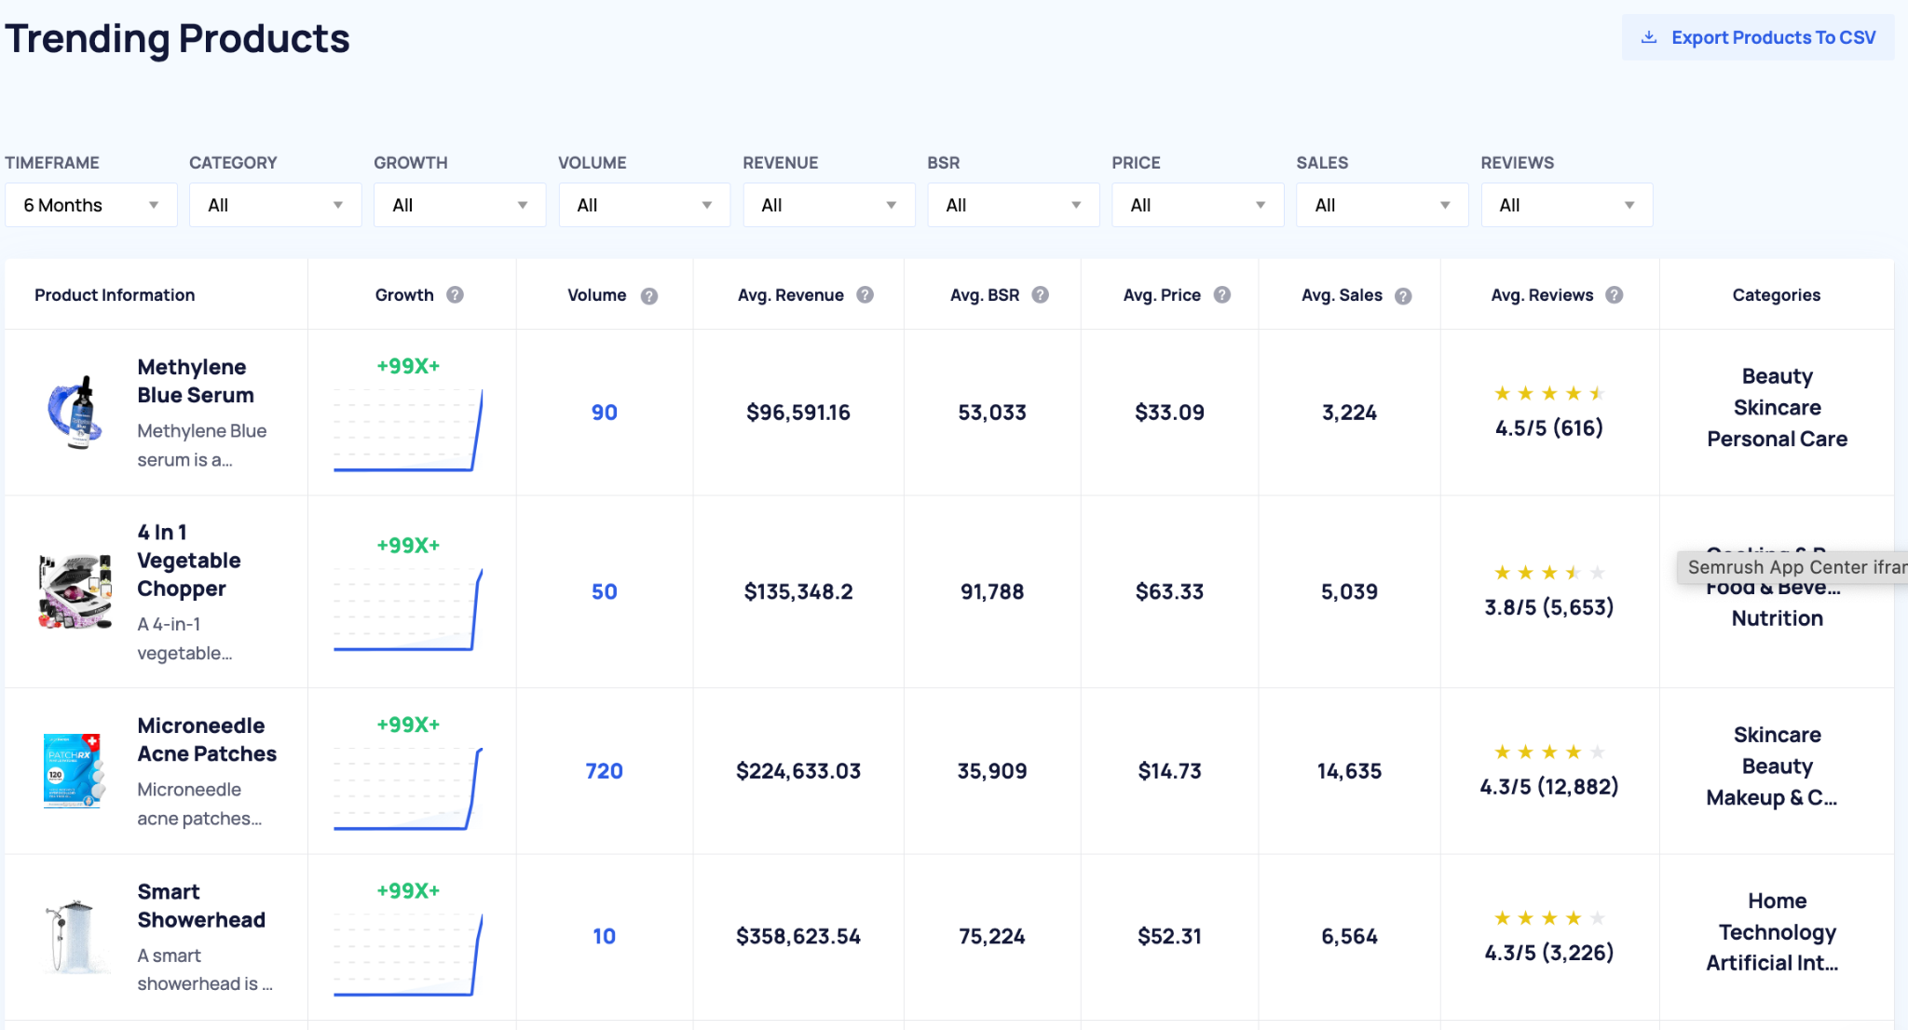The height and width of the screenshot is (1030, 1908).
Task: Click Makeup & C... category text
Action: [1771, 798]
